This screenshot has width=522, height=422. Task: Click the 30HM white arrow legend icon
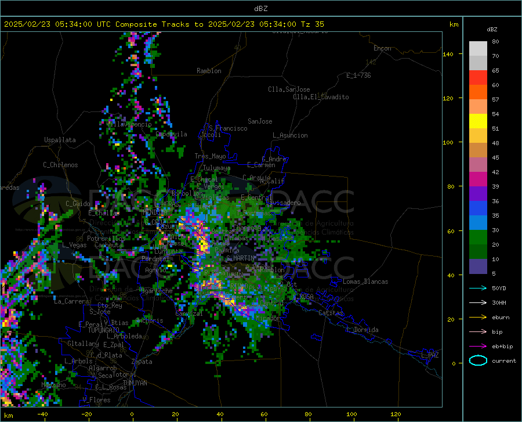(478, 303)
